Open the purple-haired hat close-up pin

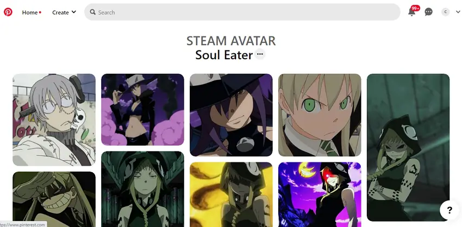tap(231, 115)
